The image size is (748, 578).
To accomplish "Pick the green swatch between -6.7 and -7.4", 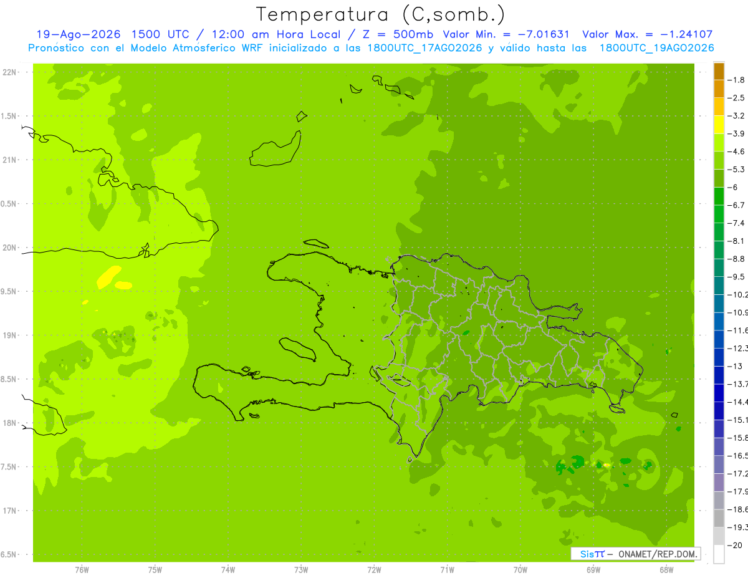I will coord(719,214).
